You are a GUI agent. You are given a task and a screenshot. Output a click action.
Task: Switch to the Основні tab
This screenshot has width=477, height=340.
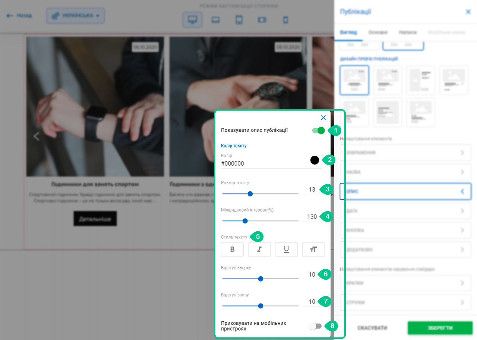pos(378,32)
